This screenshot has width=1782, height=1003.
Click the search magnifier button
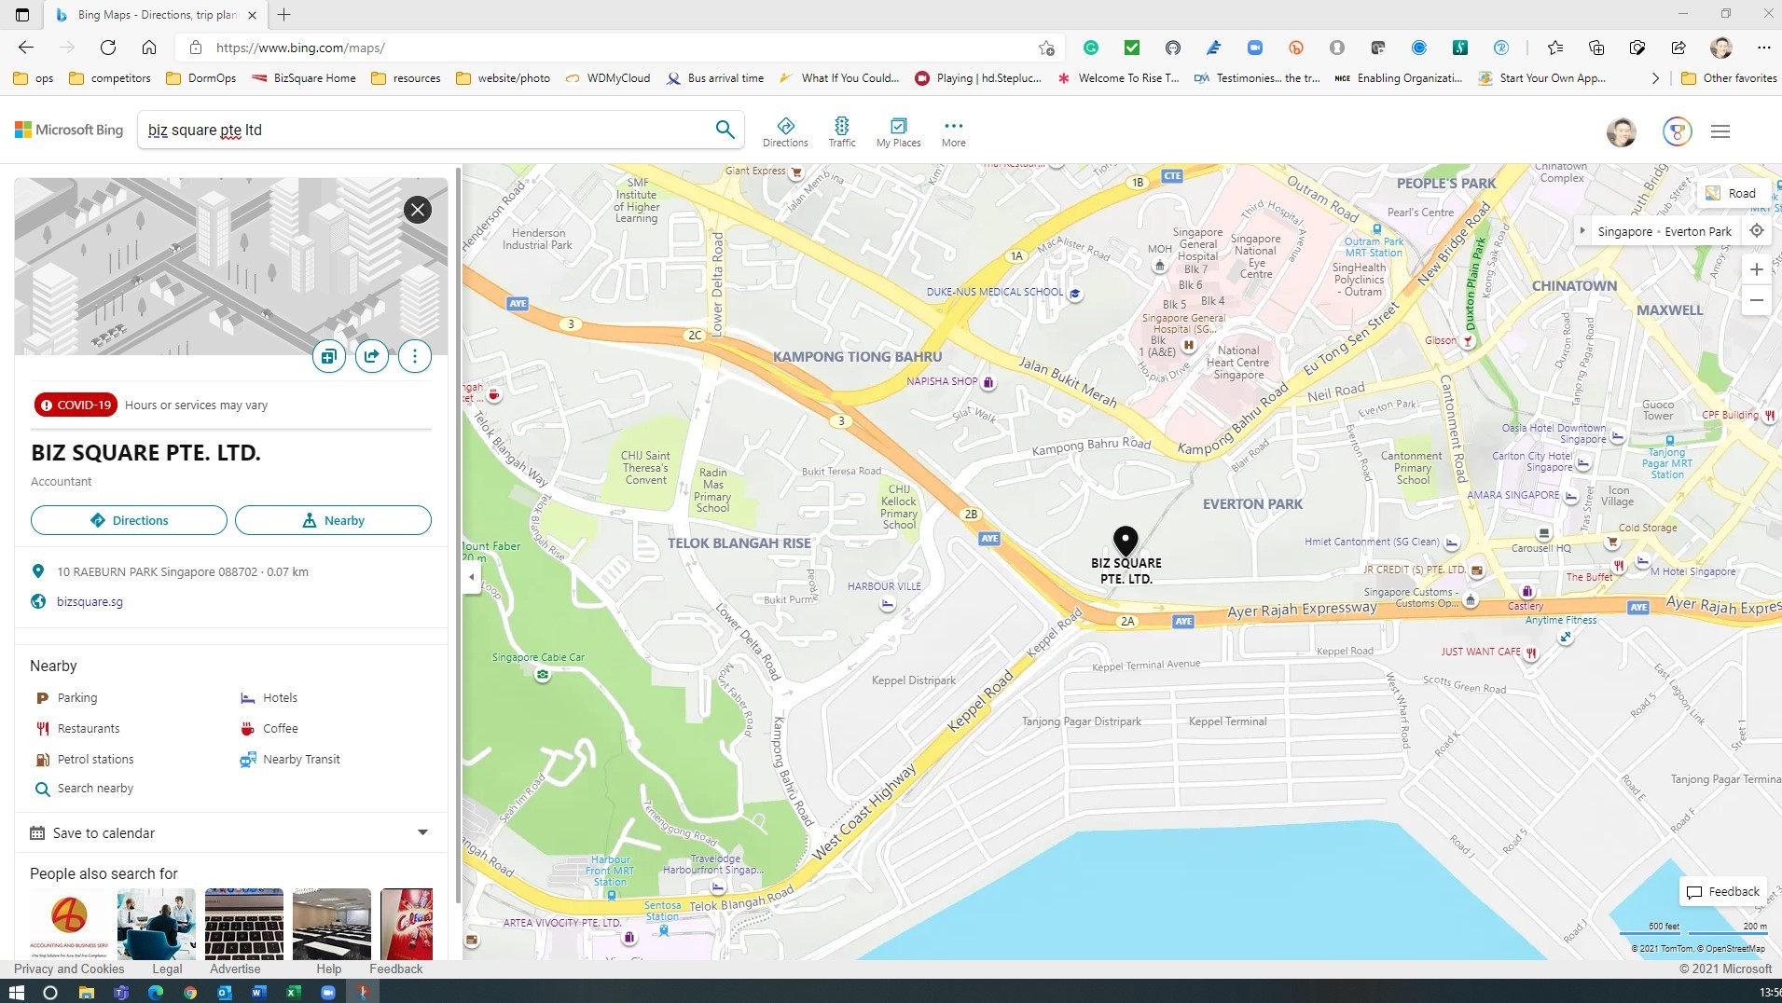pyautogui.click(x=725, y=130)
